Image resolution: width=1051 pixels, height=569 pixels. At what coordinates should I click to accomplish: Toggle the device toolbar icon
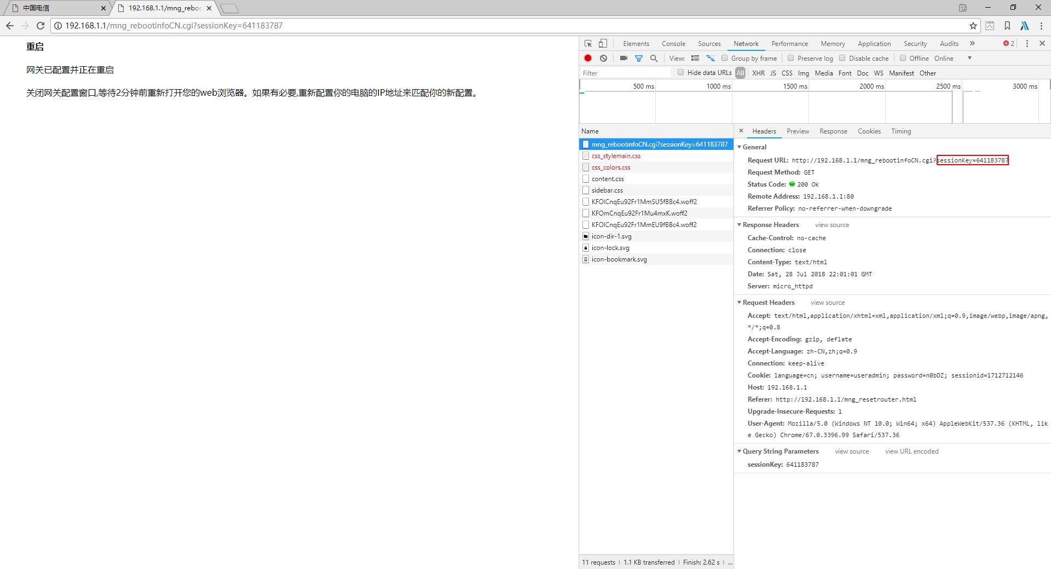coord(603,44)
